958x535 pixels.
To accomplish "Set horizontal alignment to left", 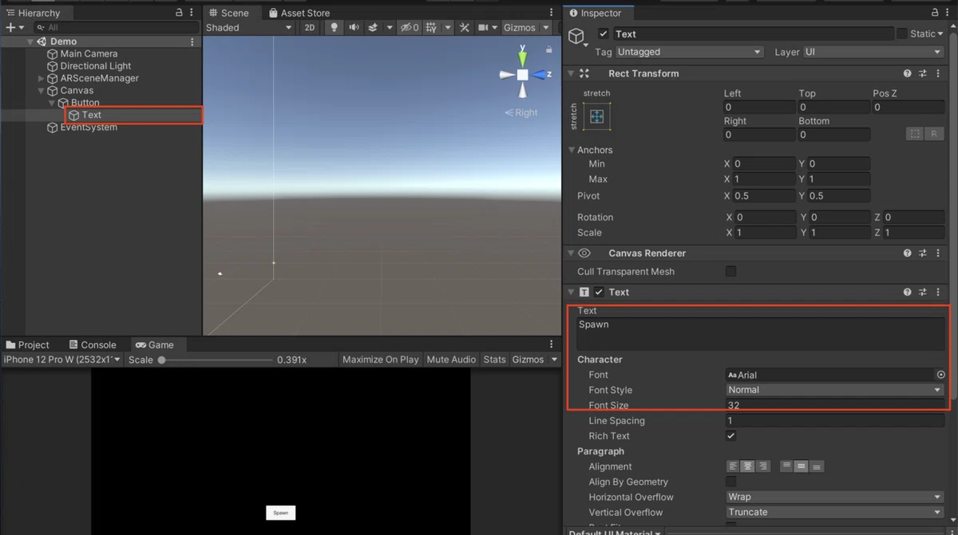I will point(733,466).
